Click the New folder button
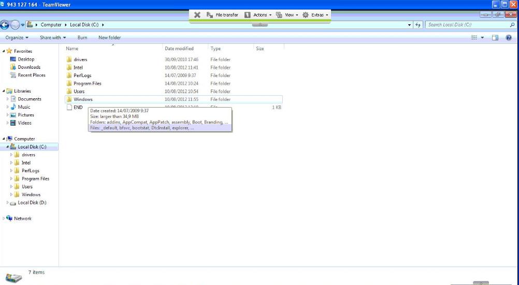Viewport: 519px width, 285px height. point(109,38)
